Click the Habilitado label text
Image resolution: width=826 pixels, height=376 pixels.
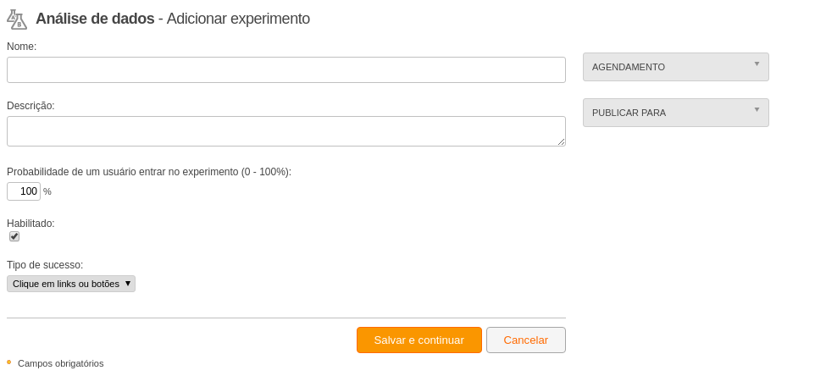(30, 224)
